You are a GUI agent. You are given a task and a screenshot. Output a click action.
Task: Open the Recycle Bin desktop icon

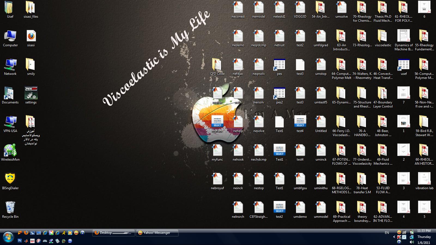(x=10, y=208)
